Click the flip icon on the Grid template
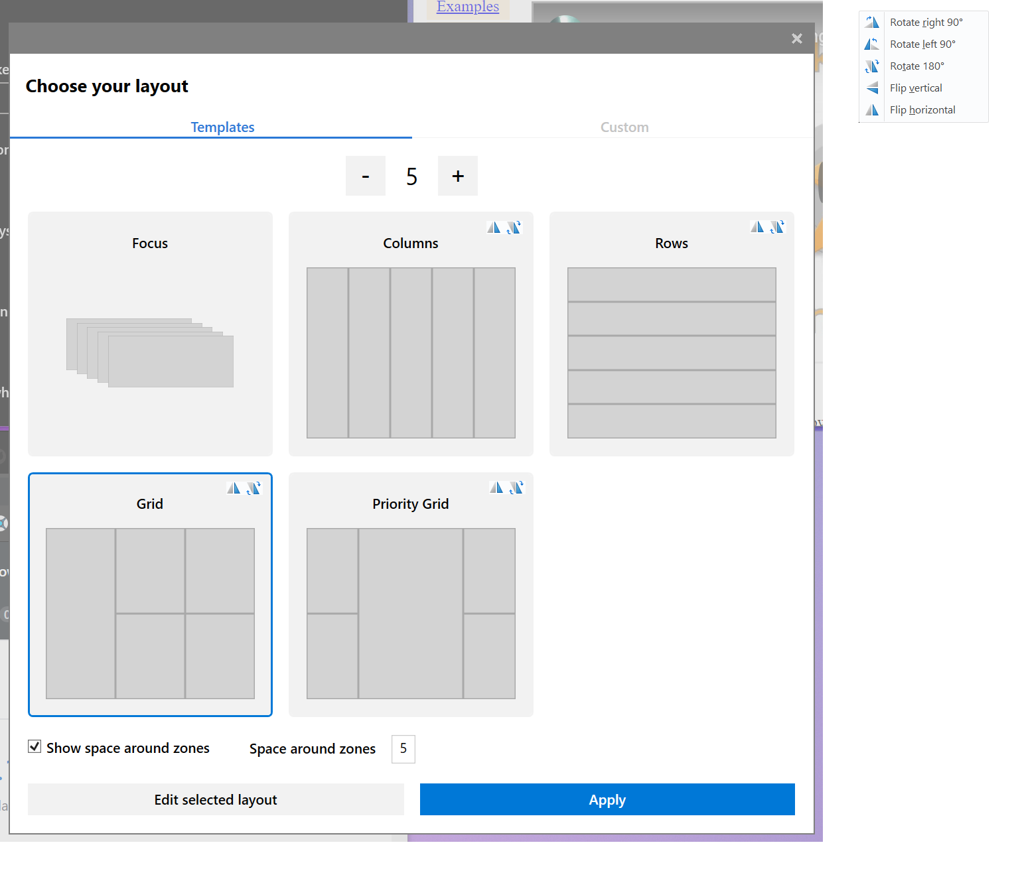The image size is (1016, 869). point(234,488)
